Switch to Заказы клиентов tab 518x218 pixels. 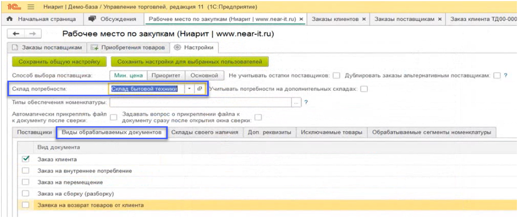point(335,19)
